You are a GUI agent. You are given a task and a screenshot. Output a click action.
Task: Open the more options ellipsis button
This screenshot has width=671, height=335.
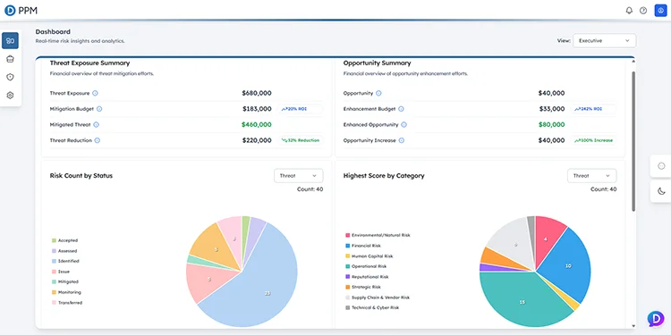pyautogui.click(x=661, y=166)
